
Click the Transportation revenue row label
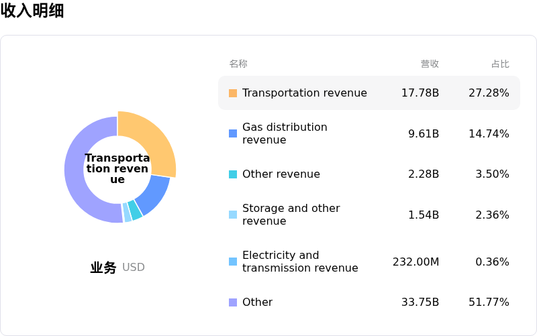point(304,93)
